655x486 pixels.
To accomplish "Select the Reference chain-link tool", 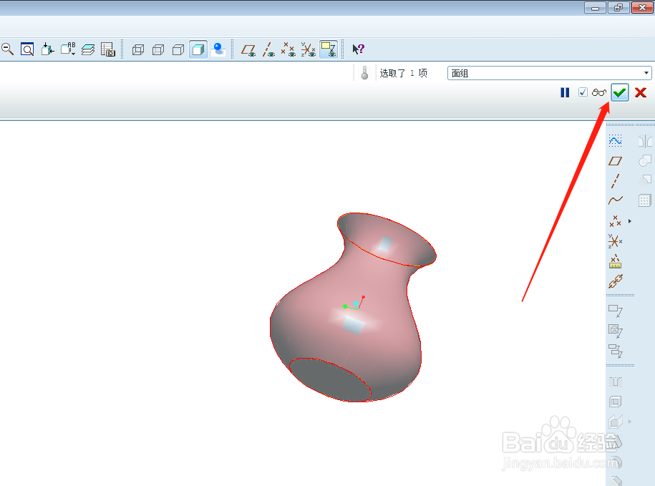I will coord(616,281).
